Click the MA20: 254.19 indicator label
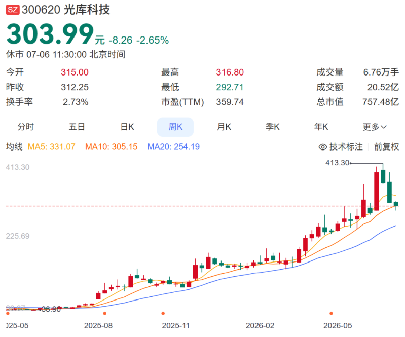This screenshot has height=337, width=405. click(173, 147)
